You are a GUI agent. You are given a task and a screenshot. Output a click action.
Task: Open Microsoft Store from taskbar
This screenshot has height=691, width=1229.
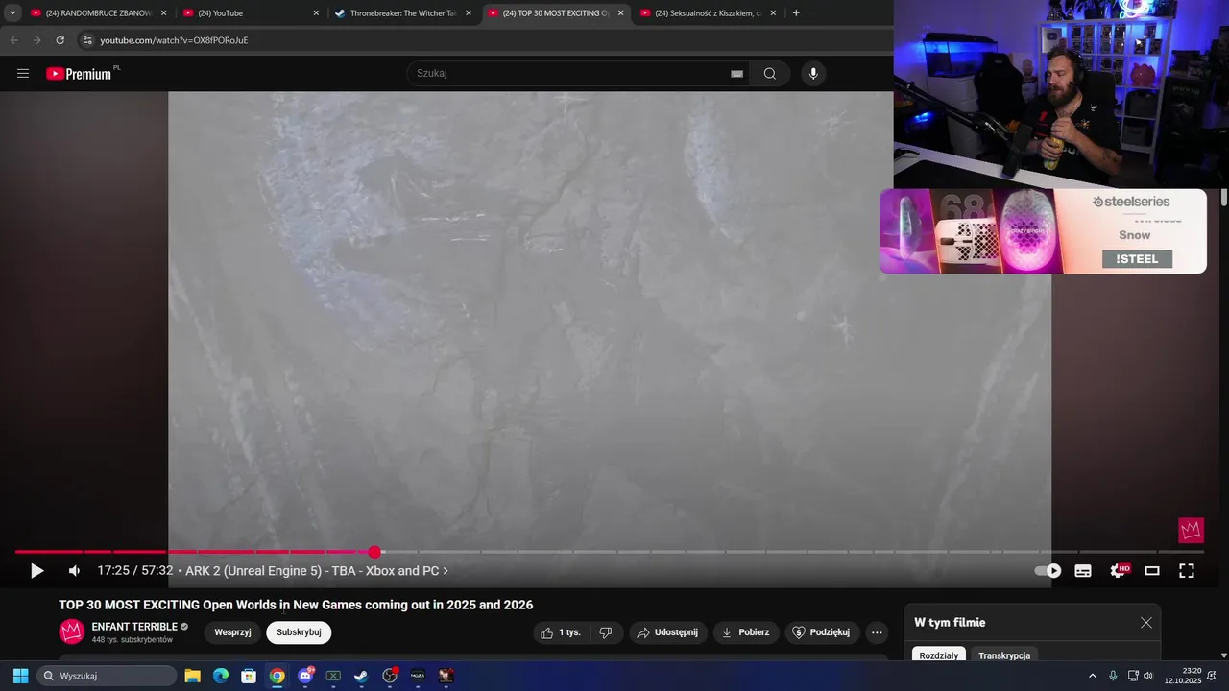[249, 676]
